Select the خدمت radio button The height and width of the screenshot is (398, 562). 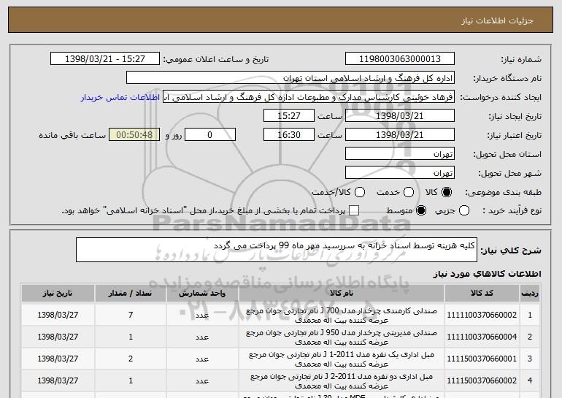tap(409, 193)
